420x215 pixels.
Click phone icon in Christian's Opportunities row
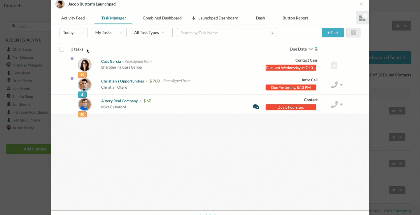334,85
